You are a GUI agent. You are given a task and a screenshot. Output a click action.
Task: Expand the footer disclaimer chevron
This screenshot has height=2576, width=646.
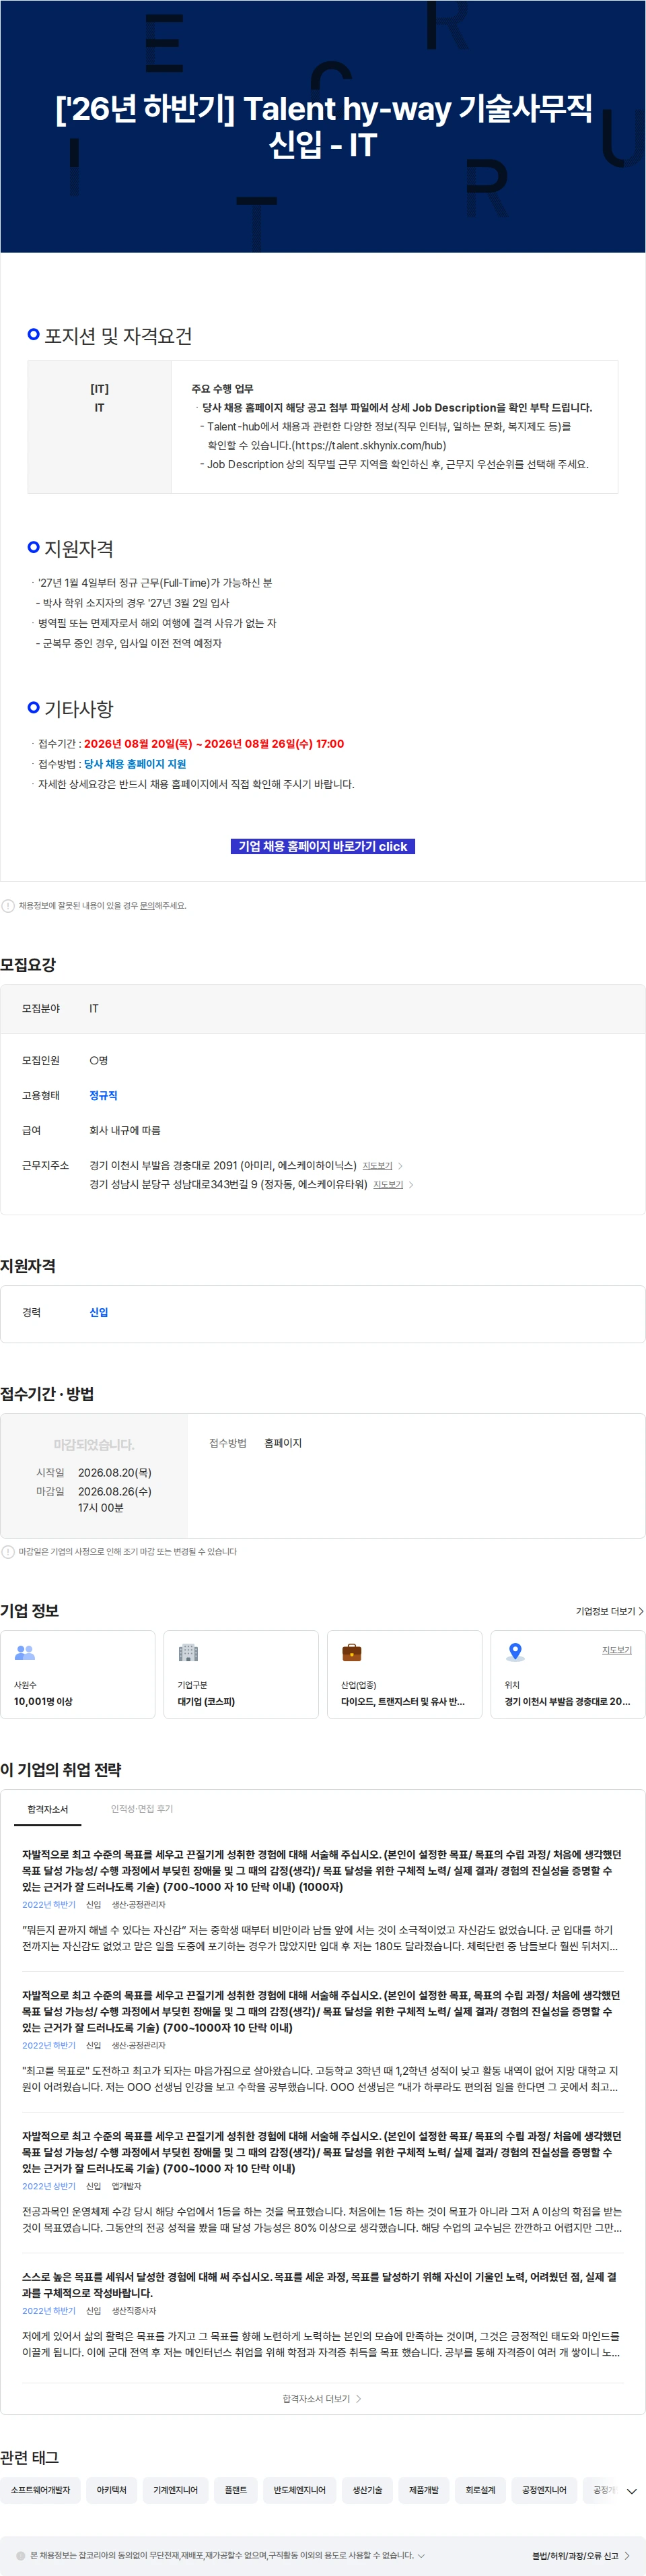pyautogui.click(x=421, y=2555)
